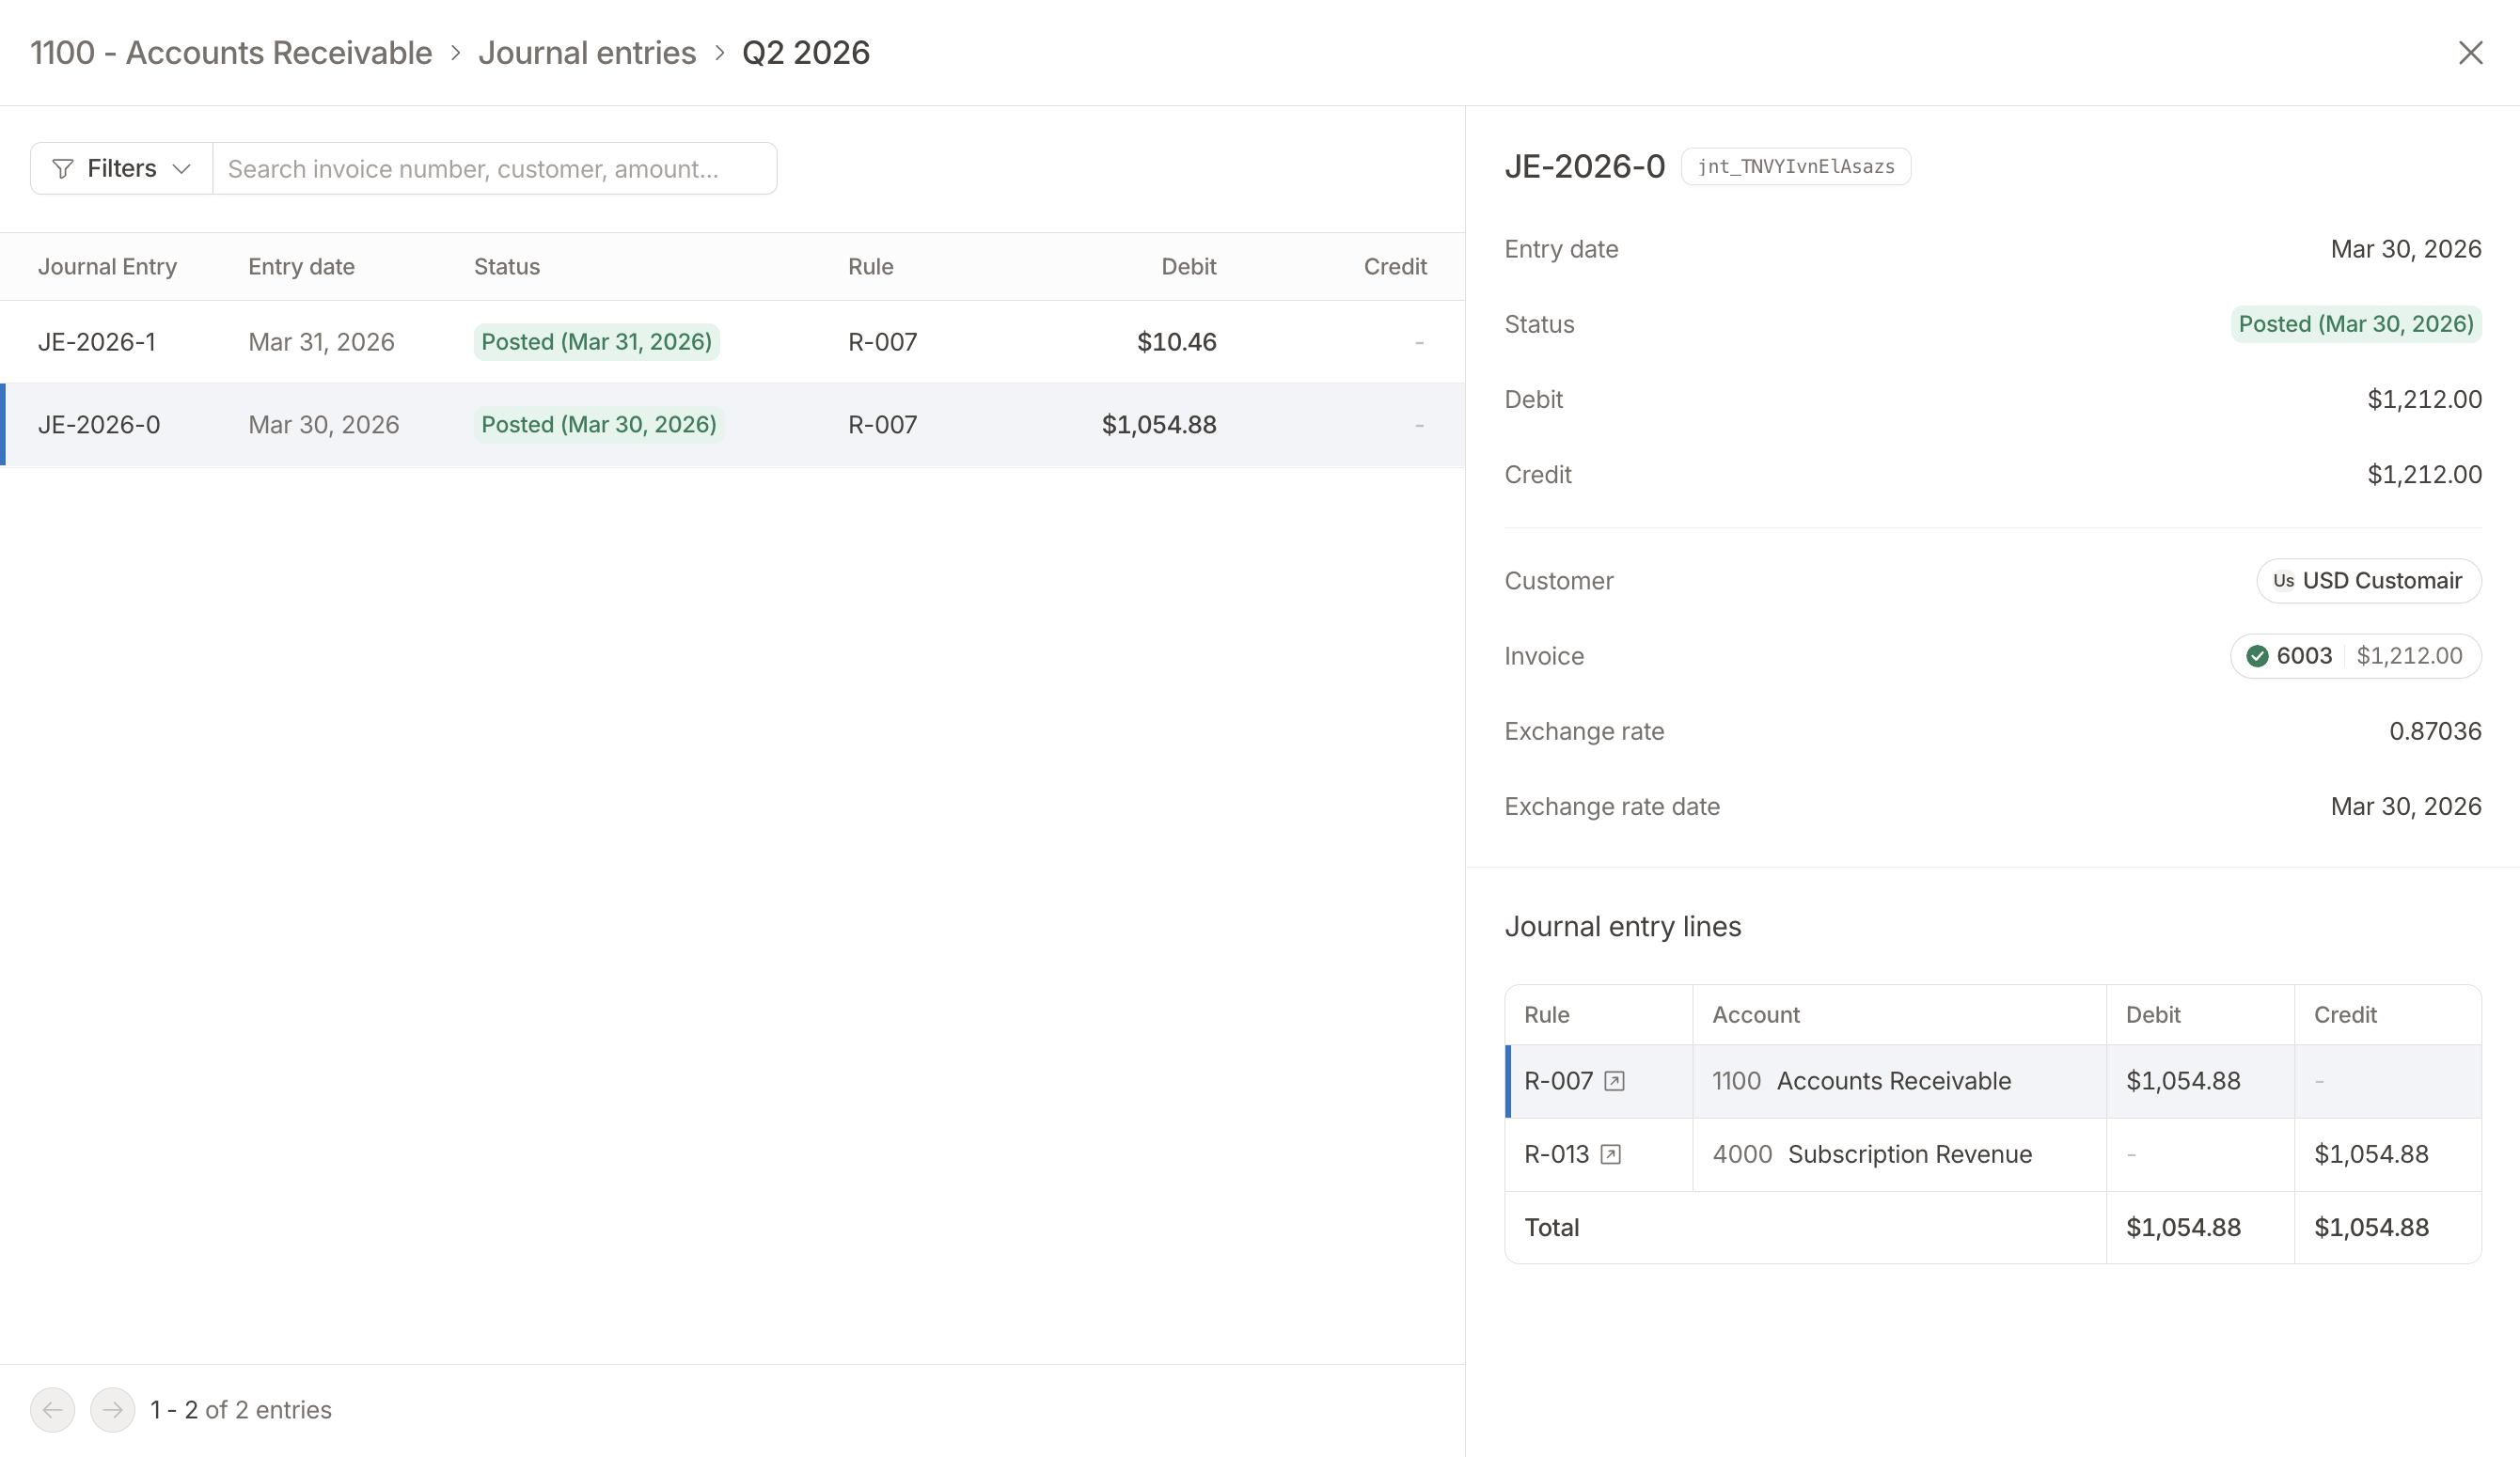
Task: Click the exchange rate value 0.87036
Action: (2435, 731)
